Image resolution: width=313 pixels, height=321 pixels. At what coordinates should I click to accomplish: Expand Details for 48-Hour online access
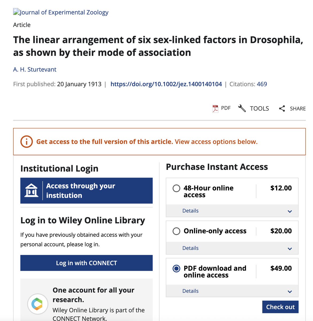pos(191,211)
